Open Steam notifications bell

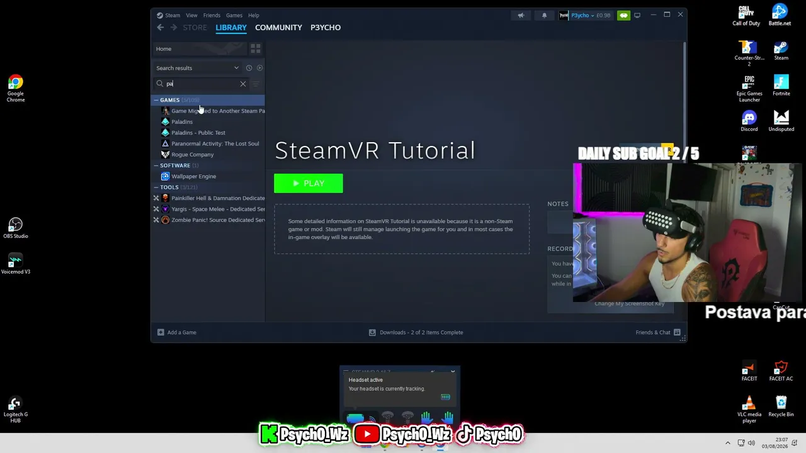(x=545, y=15)
